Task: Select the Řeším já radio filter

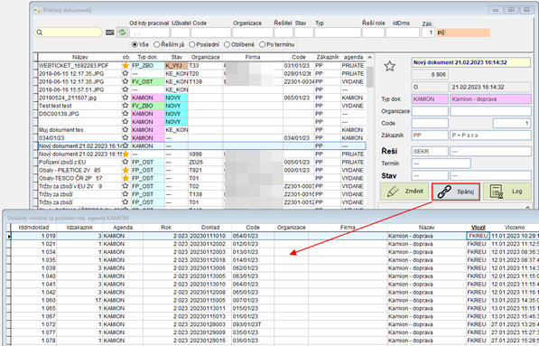Action: pyautogui.click(x=169, y=44)
